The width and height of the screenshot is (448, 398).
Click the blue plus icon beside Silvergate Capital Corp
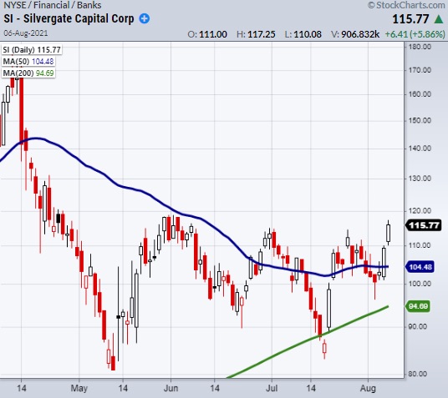(145, 19)
